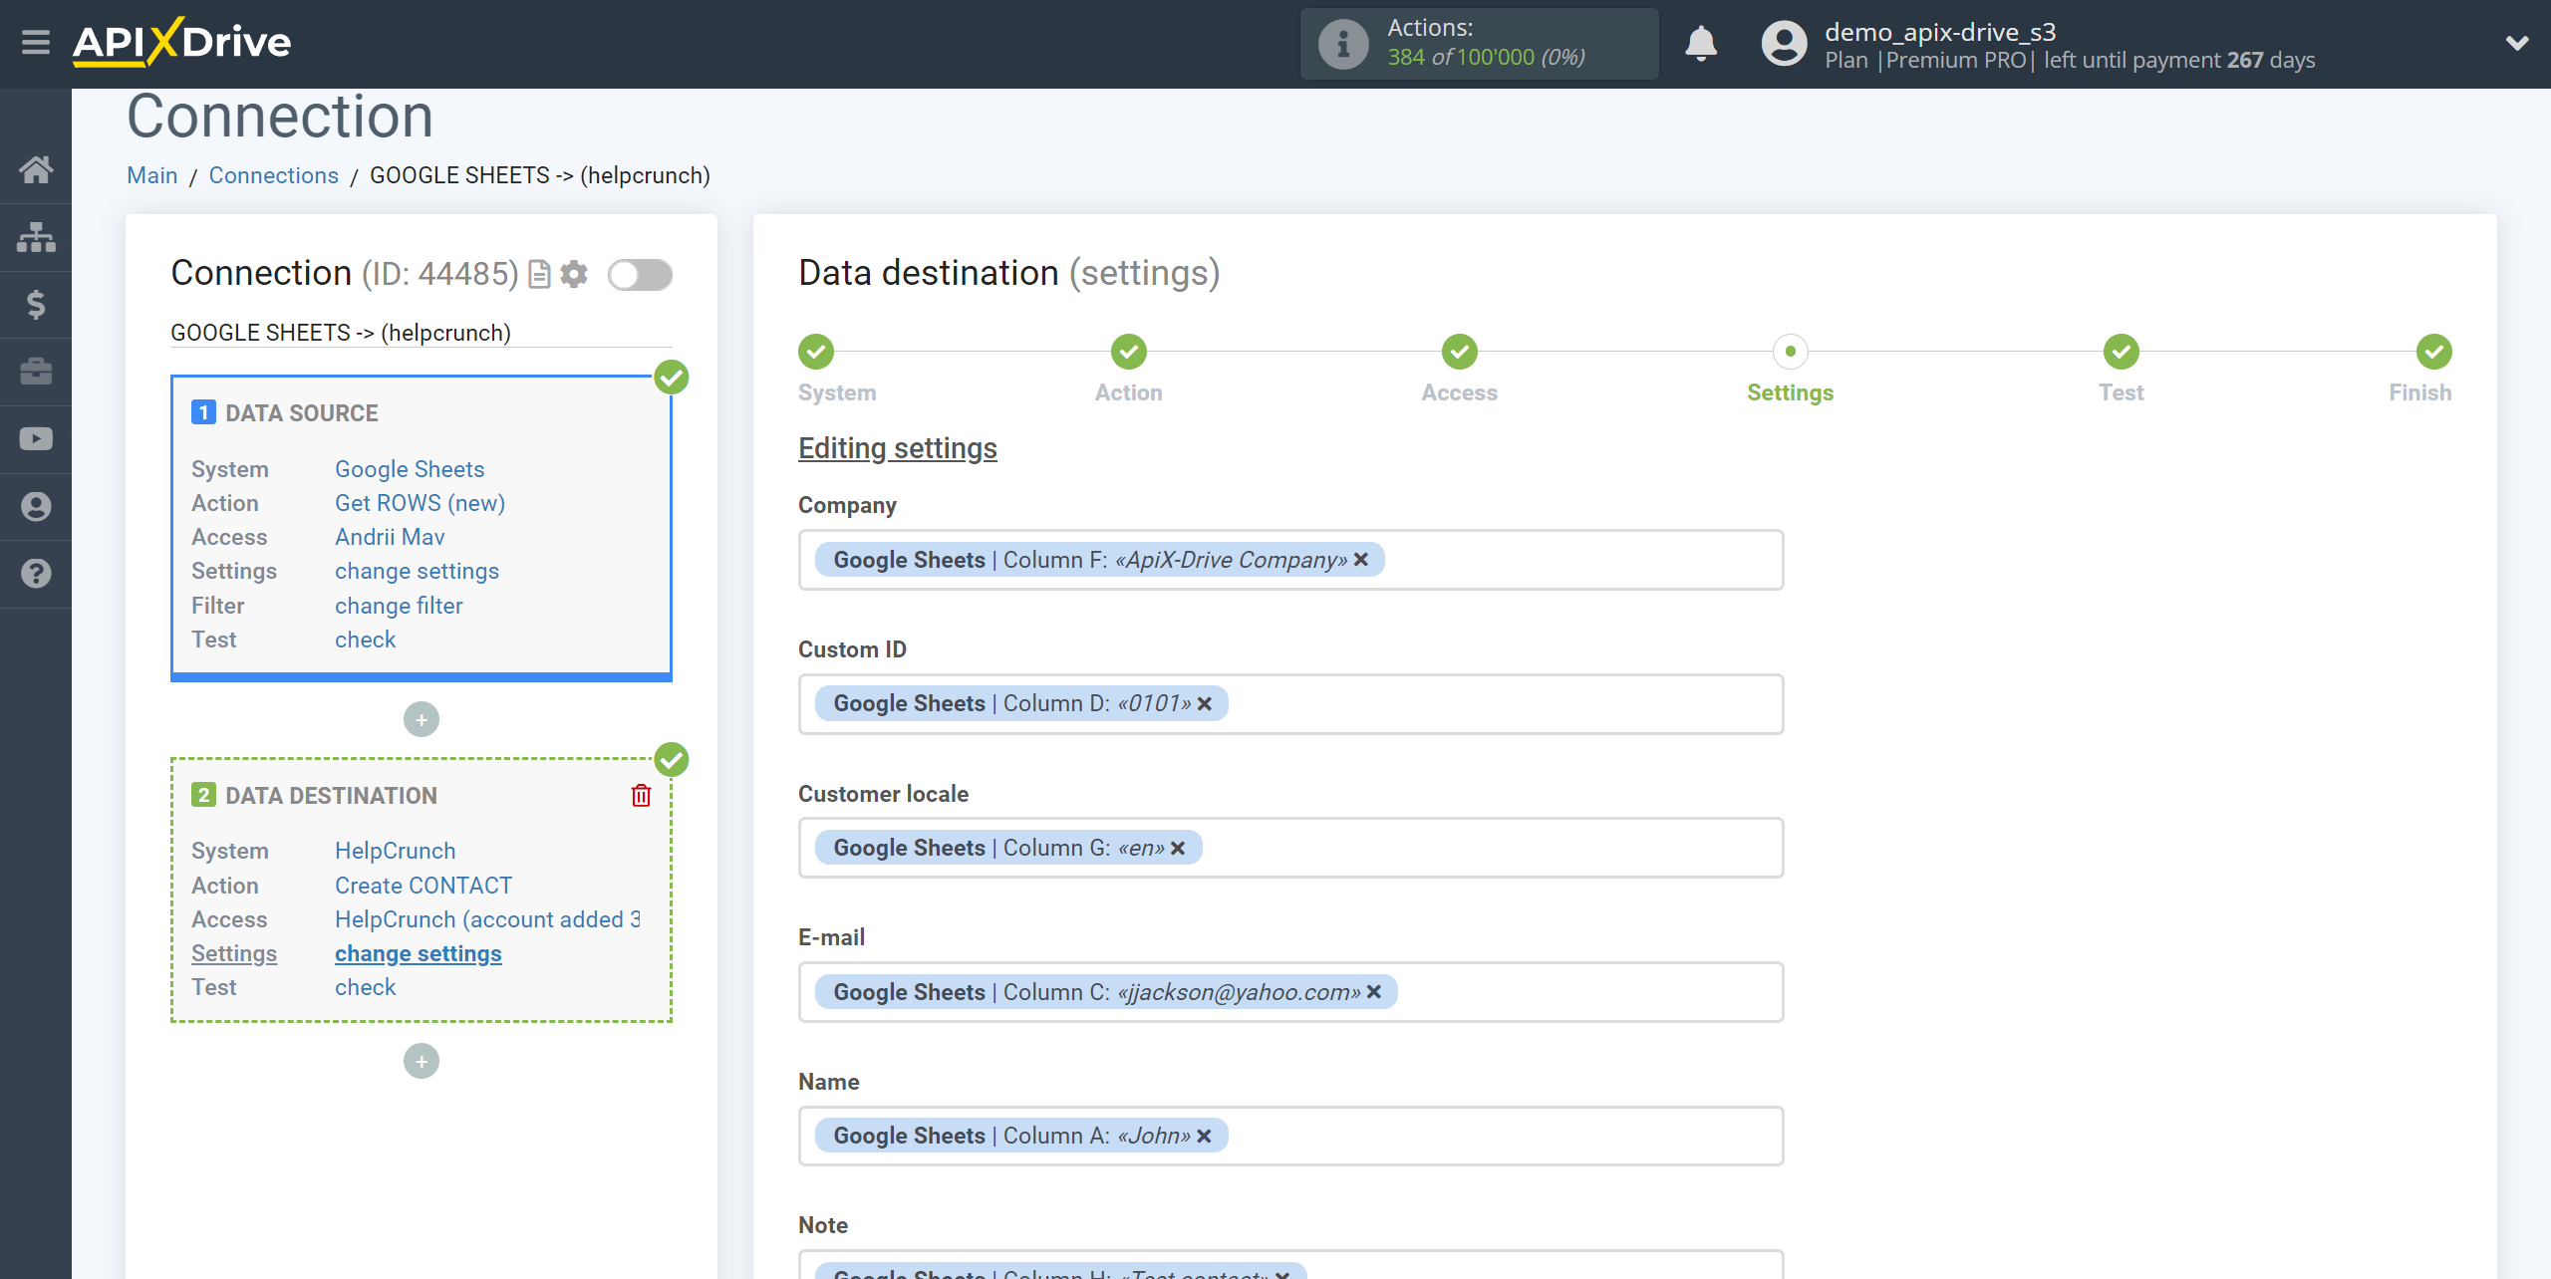Screen dimensions: 2551x1279
Task: Click the Actions 384 of 100'000 counter
Action: pos(1480,44)
